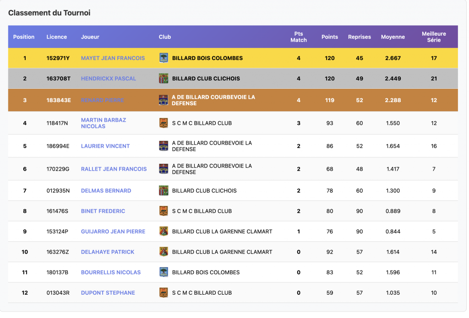Open player MAYET JEAN FRANCOIS profile

[113, 58]
